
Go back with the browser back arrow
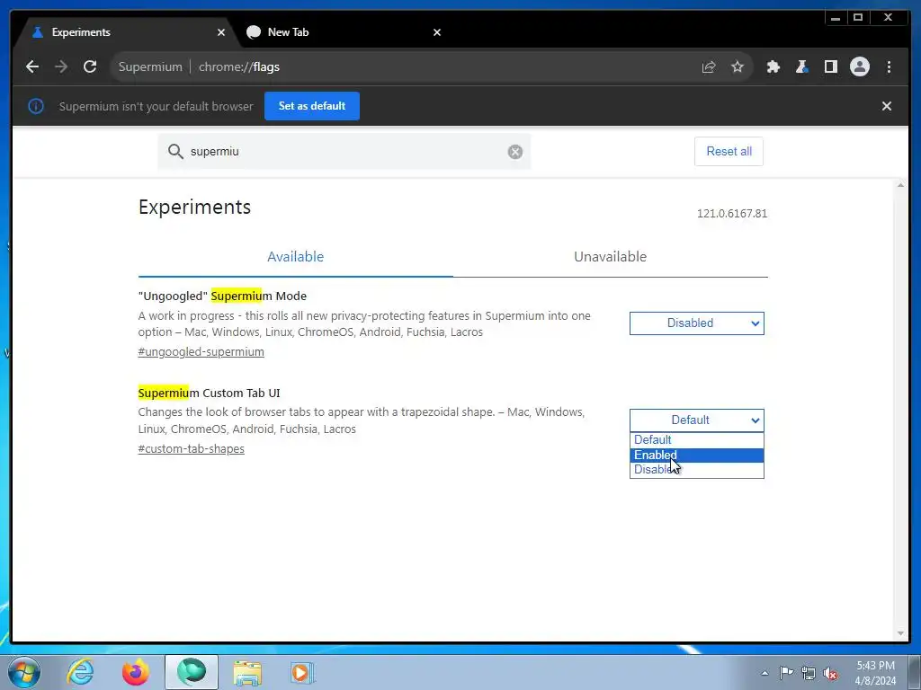32,66
